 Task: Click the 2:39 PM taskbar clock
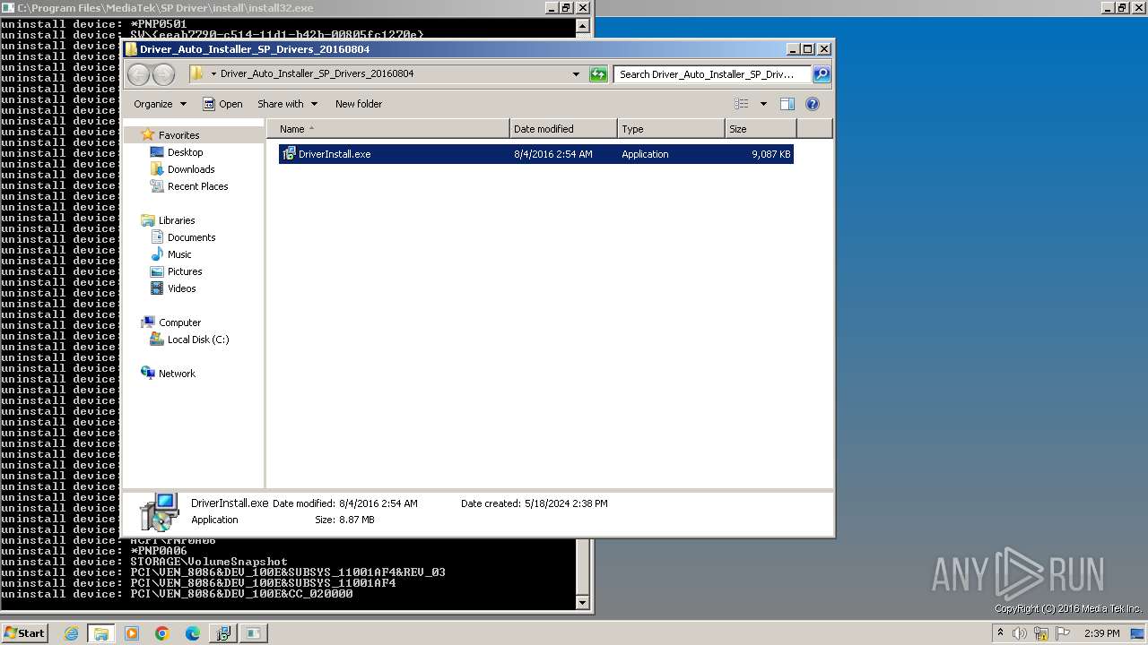click(x=1102, y=633)
